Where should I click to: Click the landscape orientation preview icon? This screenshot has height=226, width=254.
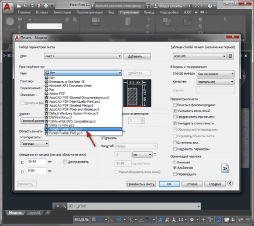225,168
